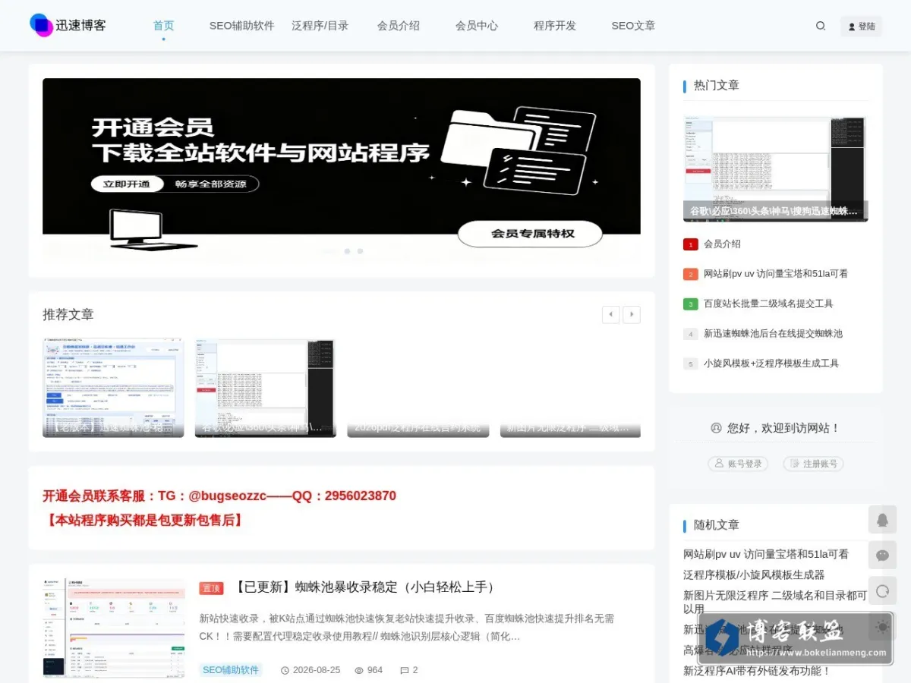The width and height of the screenshot is (911, 683).
Task: Open the search magnifier icon in header
Action: [821, 26]
